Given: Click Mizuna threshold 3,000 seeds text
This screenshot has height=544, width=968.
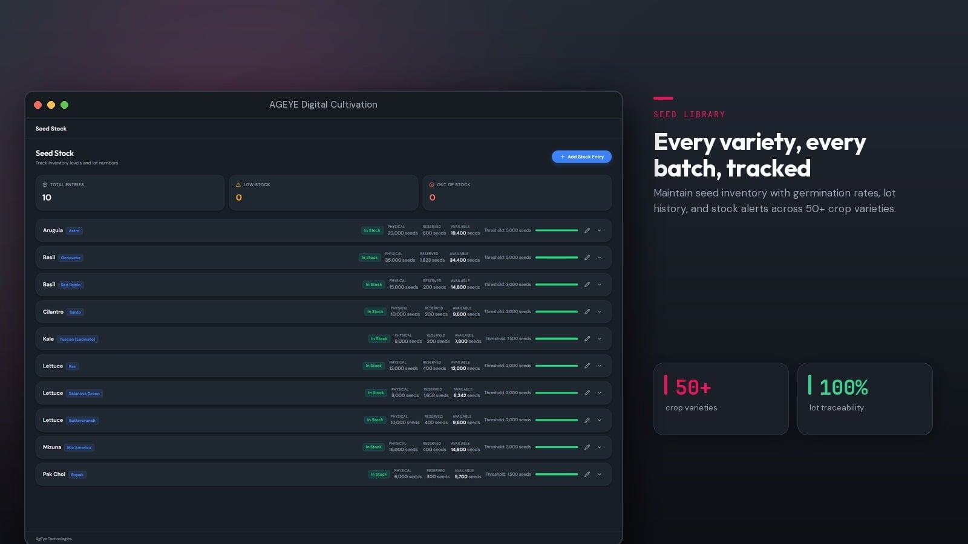Looking at the screenshot, I should [x=508, y=447].
